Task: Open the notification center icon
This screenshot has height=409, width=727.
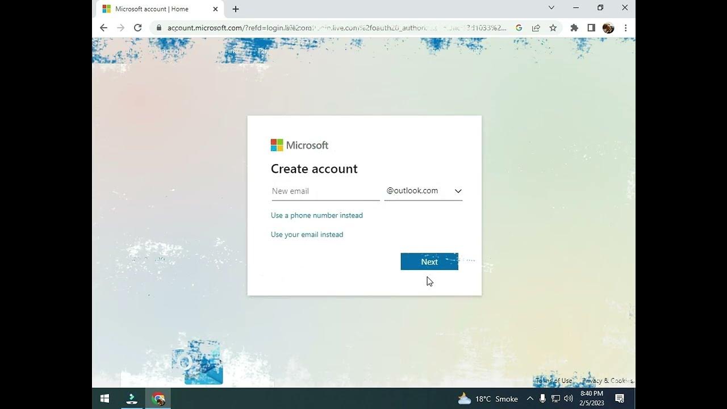Action: (620, 399)
